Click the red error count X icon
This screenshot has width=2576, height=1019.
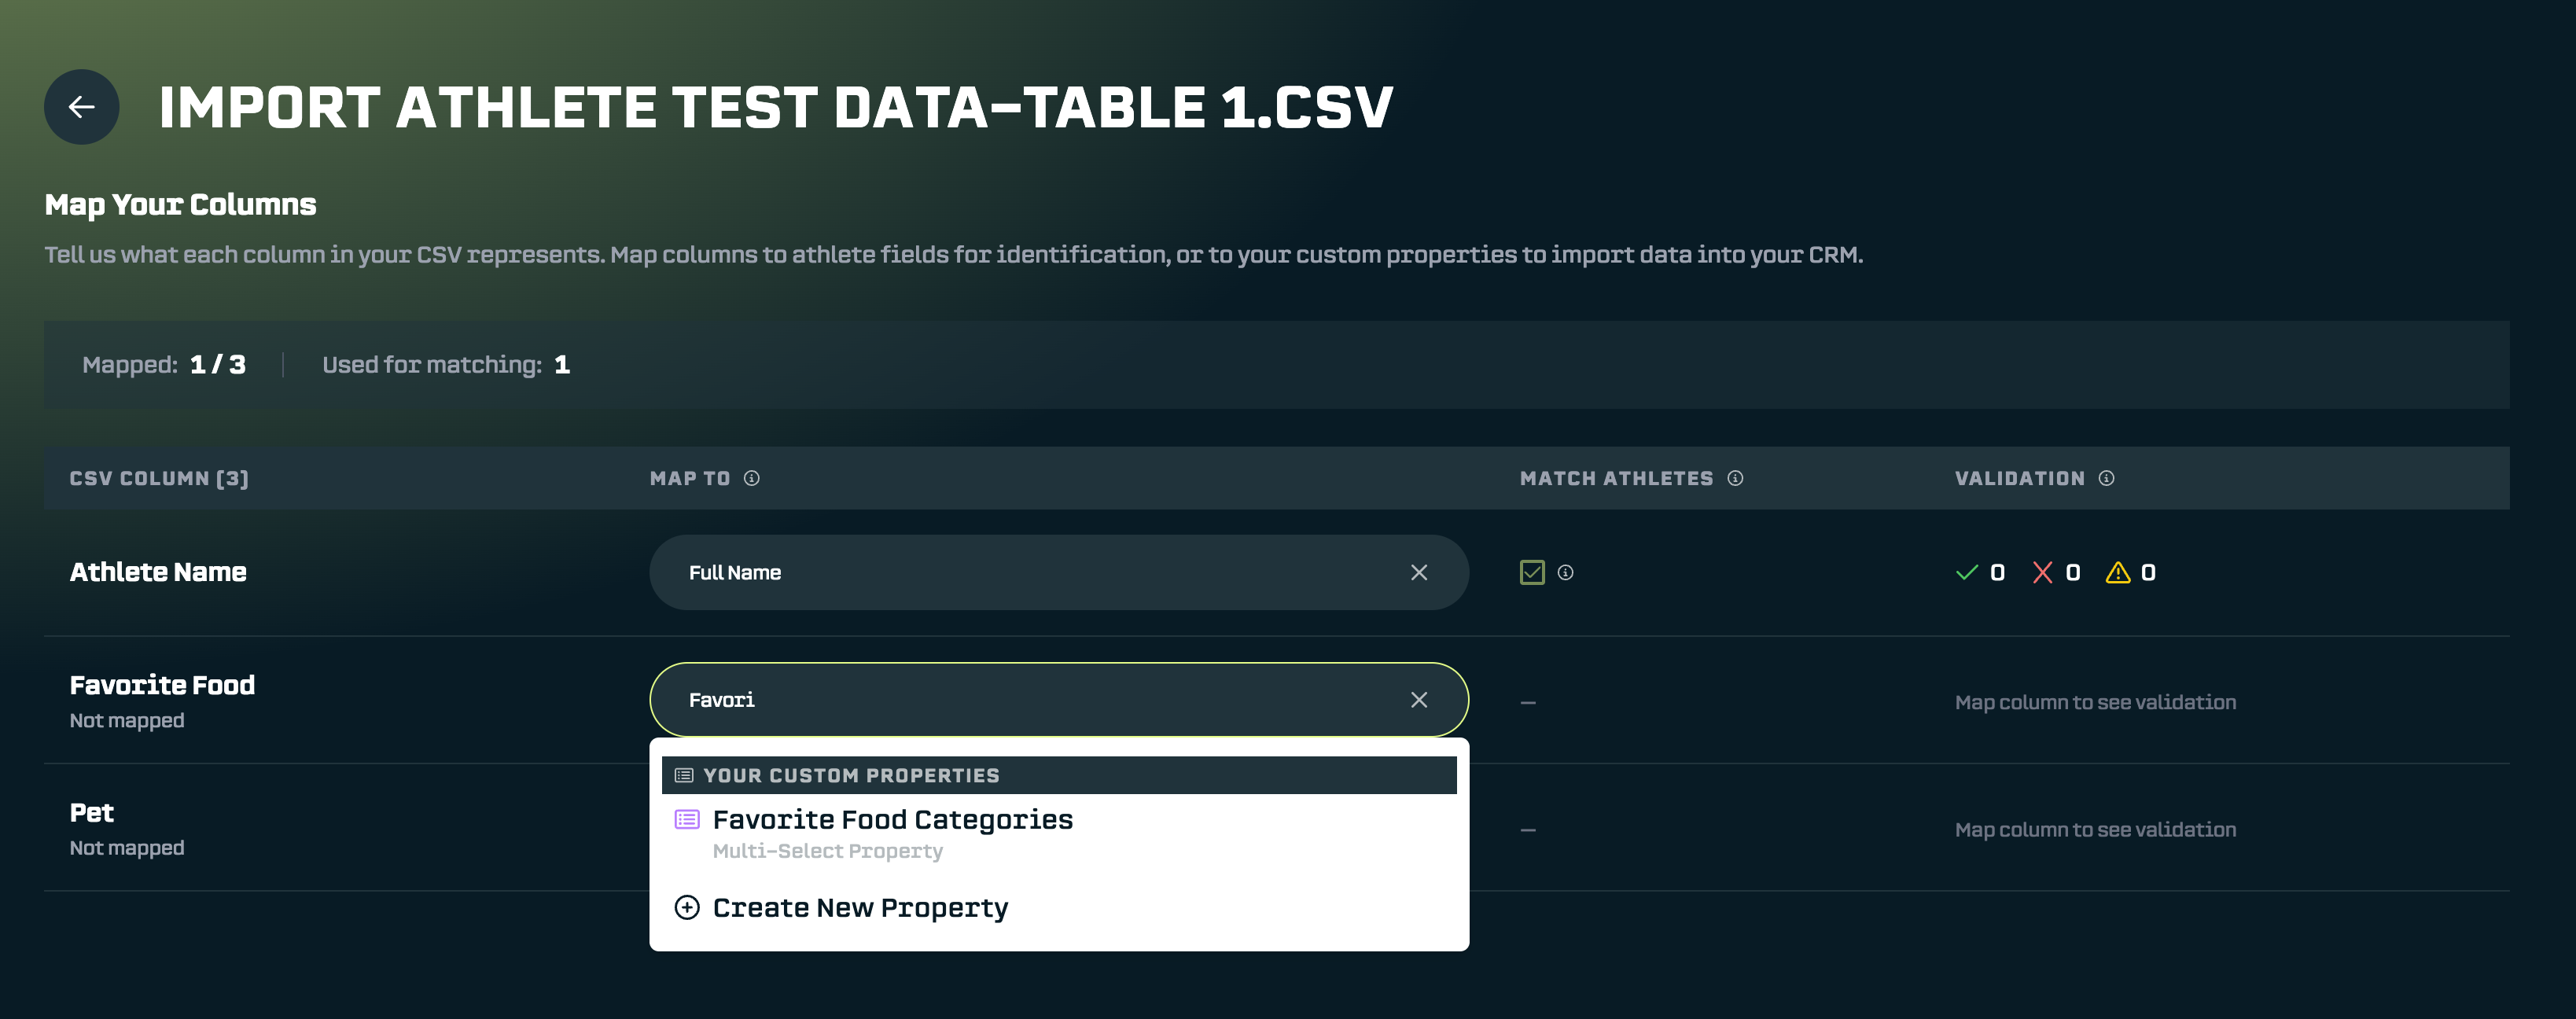pyautogui.click(x=2042, y=572)
